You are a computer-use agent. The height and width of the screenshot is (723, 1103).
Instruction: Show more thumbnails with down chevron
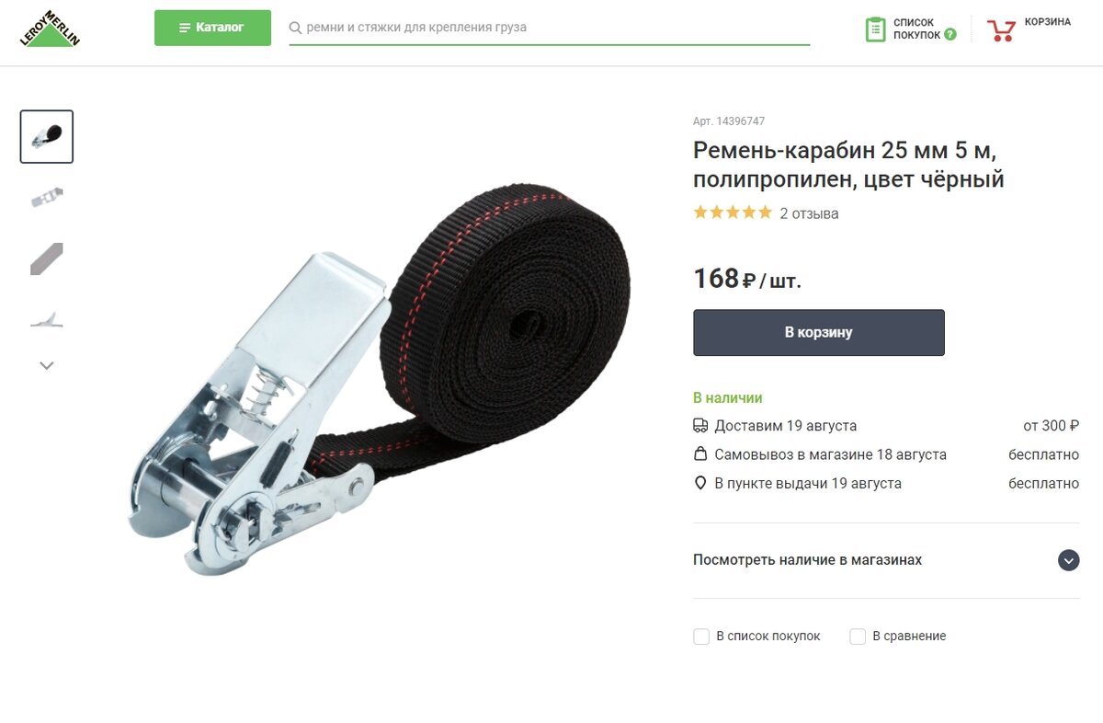(x=47, y=365)
